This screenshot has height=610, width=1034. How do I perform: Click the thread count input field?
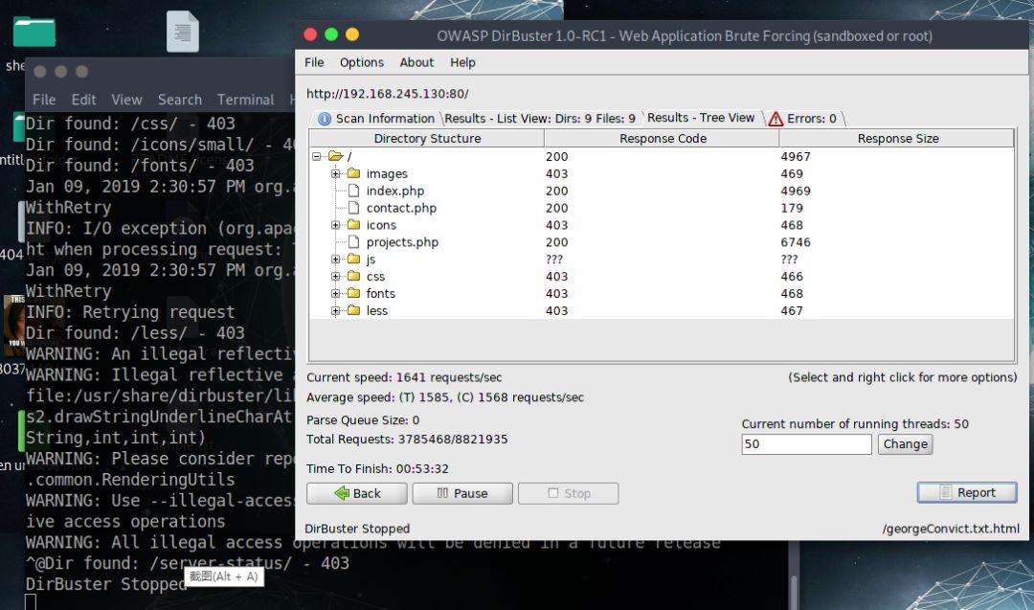806,444
